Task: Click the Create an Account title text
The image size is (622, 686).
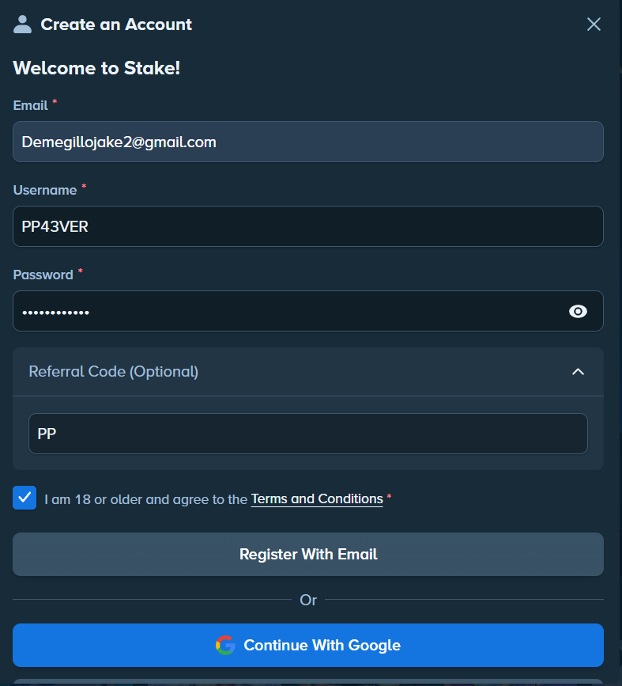Action: point(116,25)
